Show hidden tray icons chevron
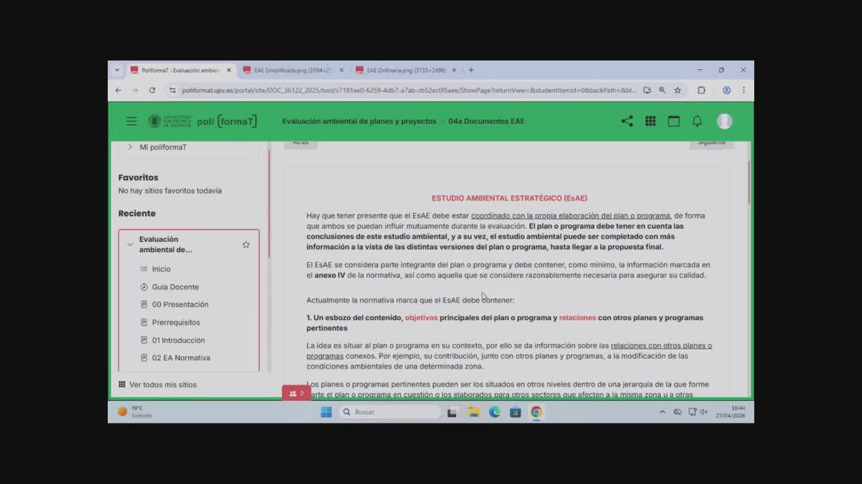This screenshot has width=862, height=484. click(x=662, y=412)
